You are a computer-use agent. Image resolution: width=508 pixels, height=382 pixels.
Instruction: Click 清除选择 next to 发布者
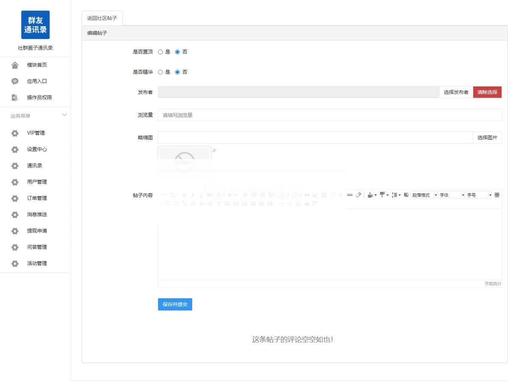pyautogui.click(x=487, y=92)
